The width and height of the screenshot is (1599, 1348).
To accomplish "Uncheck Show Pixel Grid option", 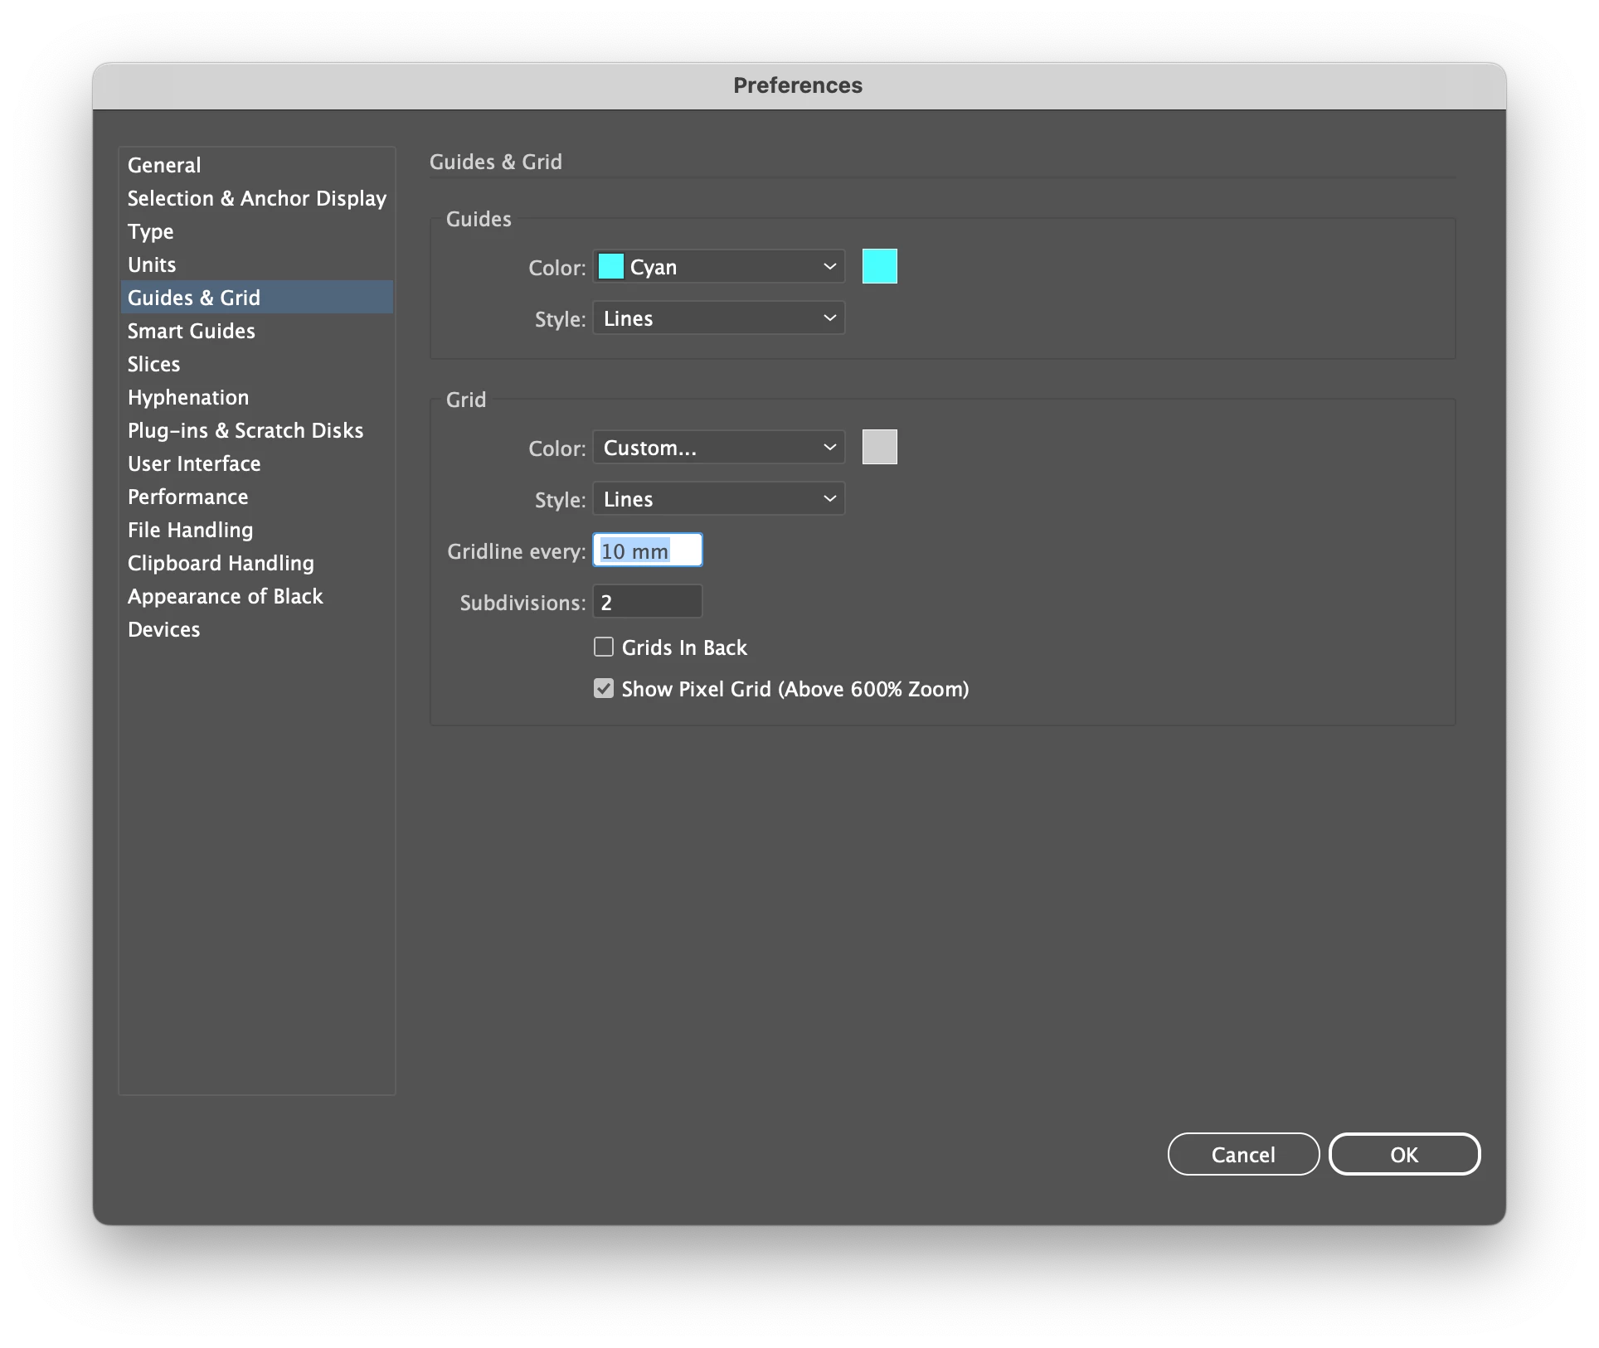I will tap(604, 688).
